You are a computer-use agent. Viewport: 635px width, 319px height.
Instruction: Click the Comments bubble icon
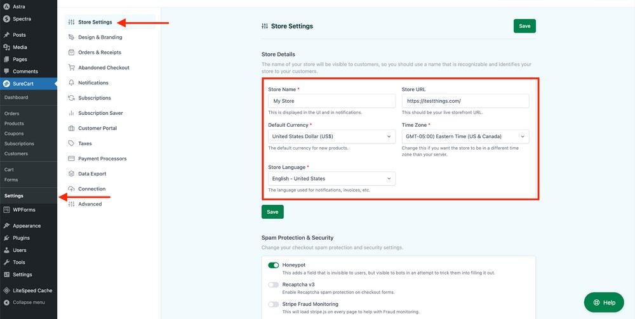click(x=6, y=72)
